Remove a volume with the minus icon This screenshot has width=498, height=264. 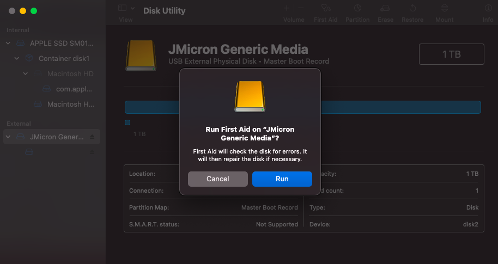[301, 9]
